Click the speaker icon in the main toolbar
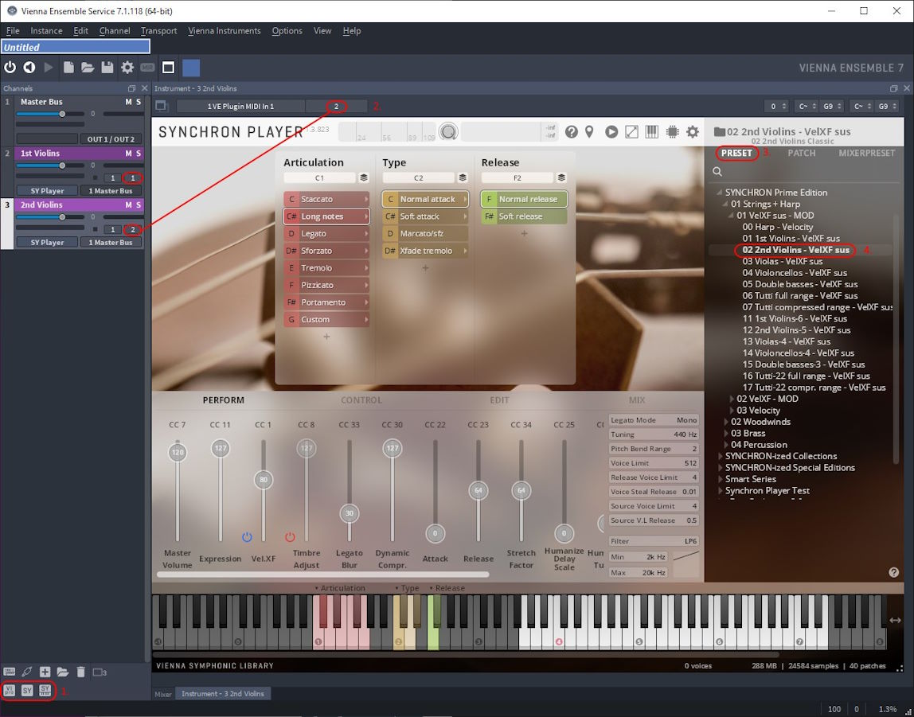 point(29,68)
